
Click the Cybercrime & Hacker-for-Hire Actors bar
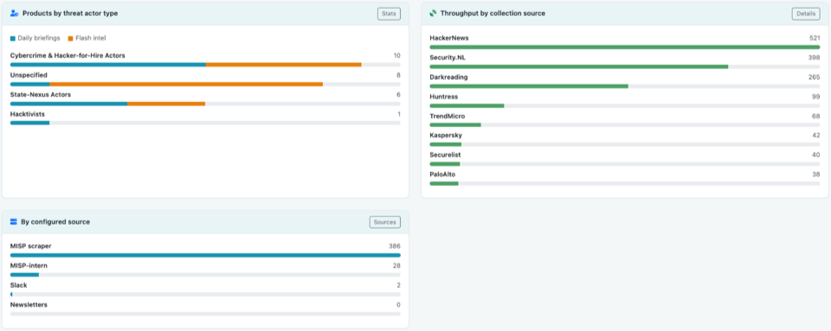click(x=205, y=65)
